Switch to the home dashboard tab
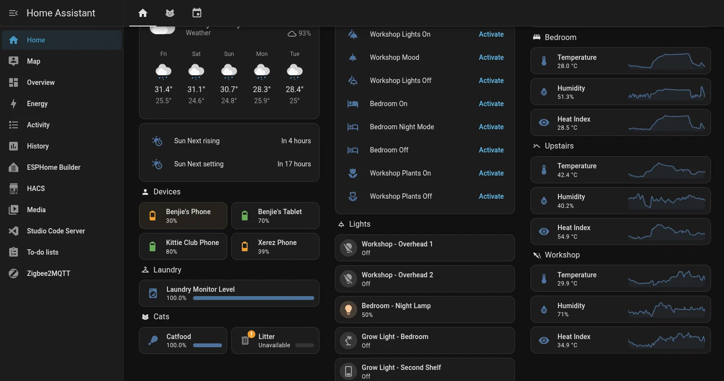 click(143, 13)
